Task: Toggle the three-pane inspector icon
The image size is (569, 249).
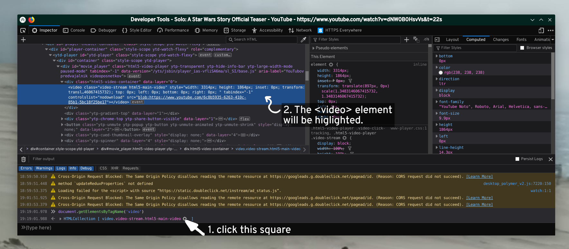Action: pyautogui.click(x=437, y=40)
